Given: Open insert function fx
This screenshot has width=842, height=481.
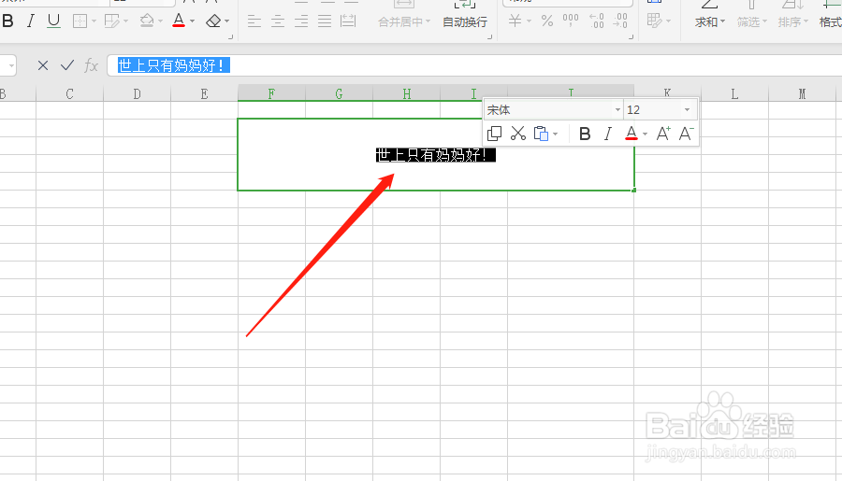Looking at the screenshot, I should tap(91, 65).
